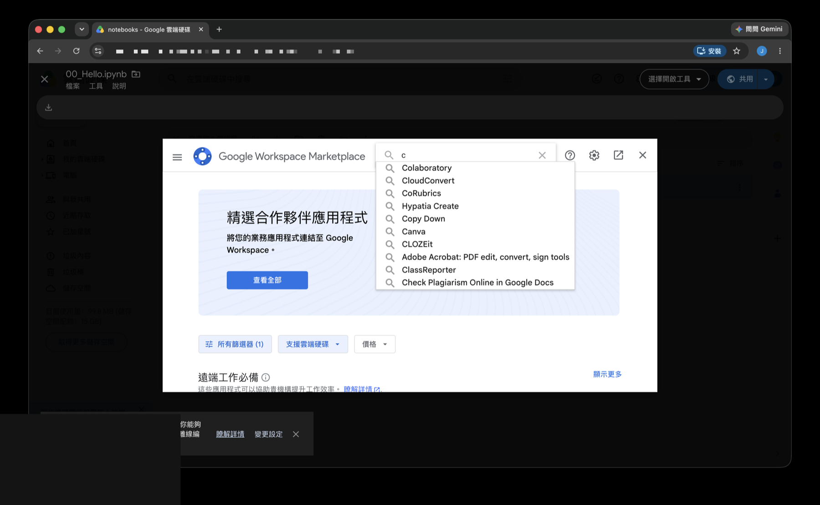Viewport: 820px width, 505px height.
Task: Select the Colaboratory suggestion
Action: pyautogui.click(x=475, y=168)
